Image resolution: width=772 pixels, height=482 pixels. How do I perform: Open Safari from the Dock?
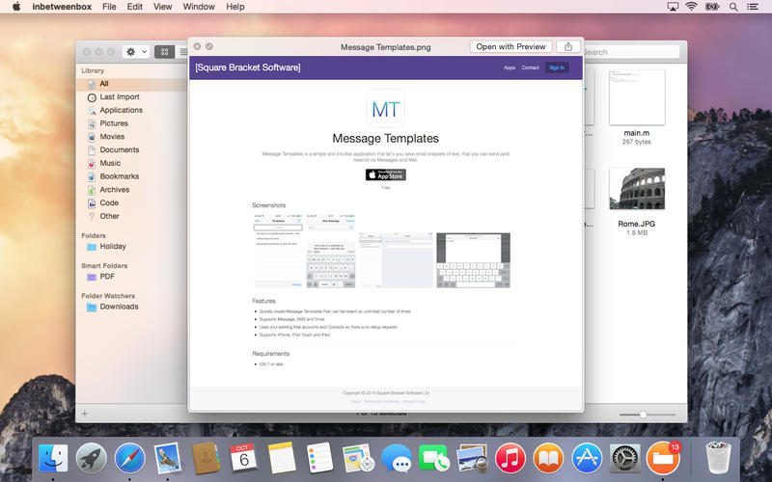(129, 459)
